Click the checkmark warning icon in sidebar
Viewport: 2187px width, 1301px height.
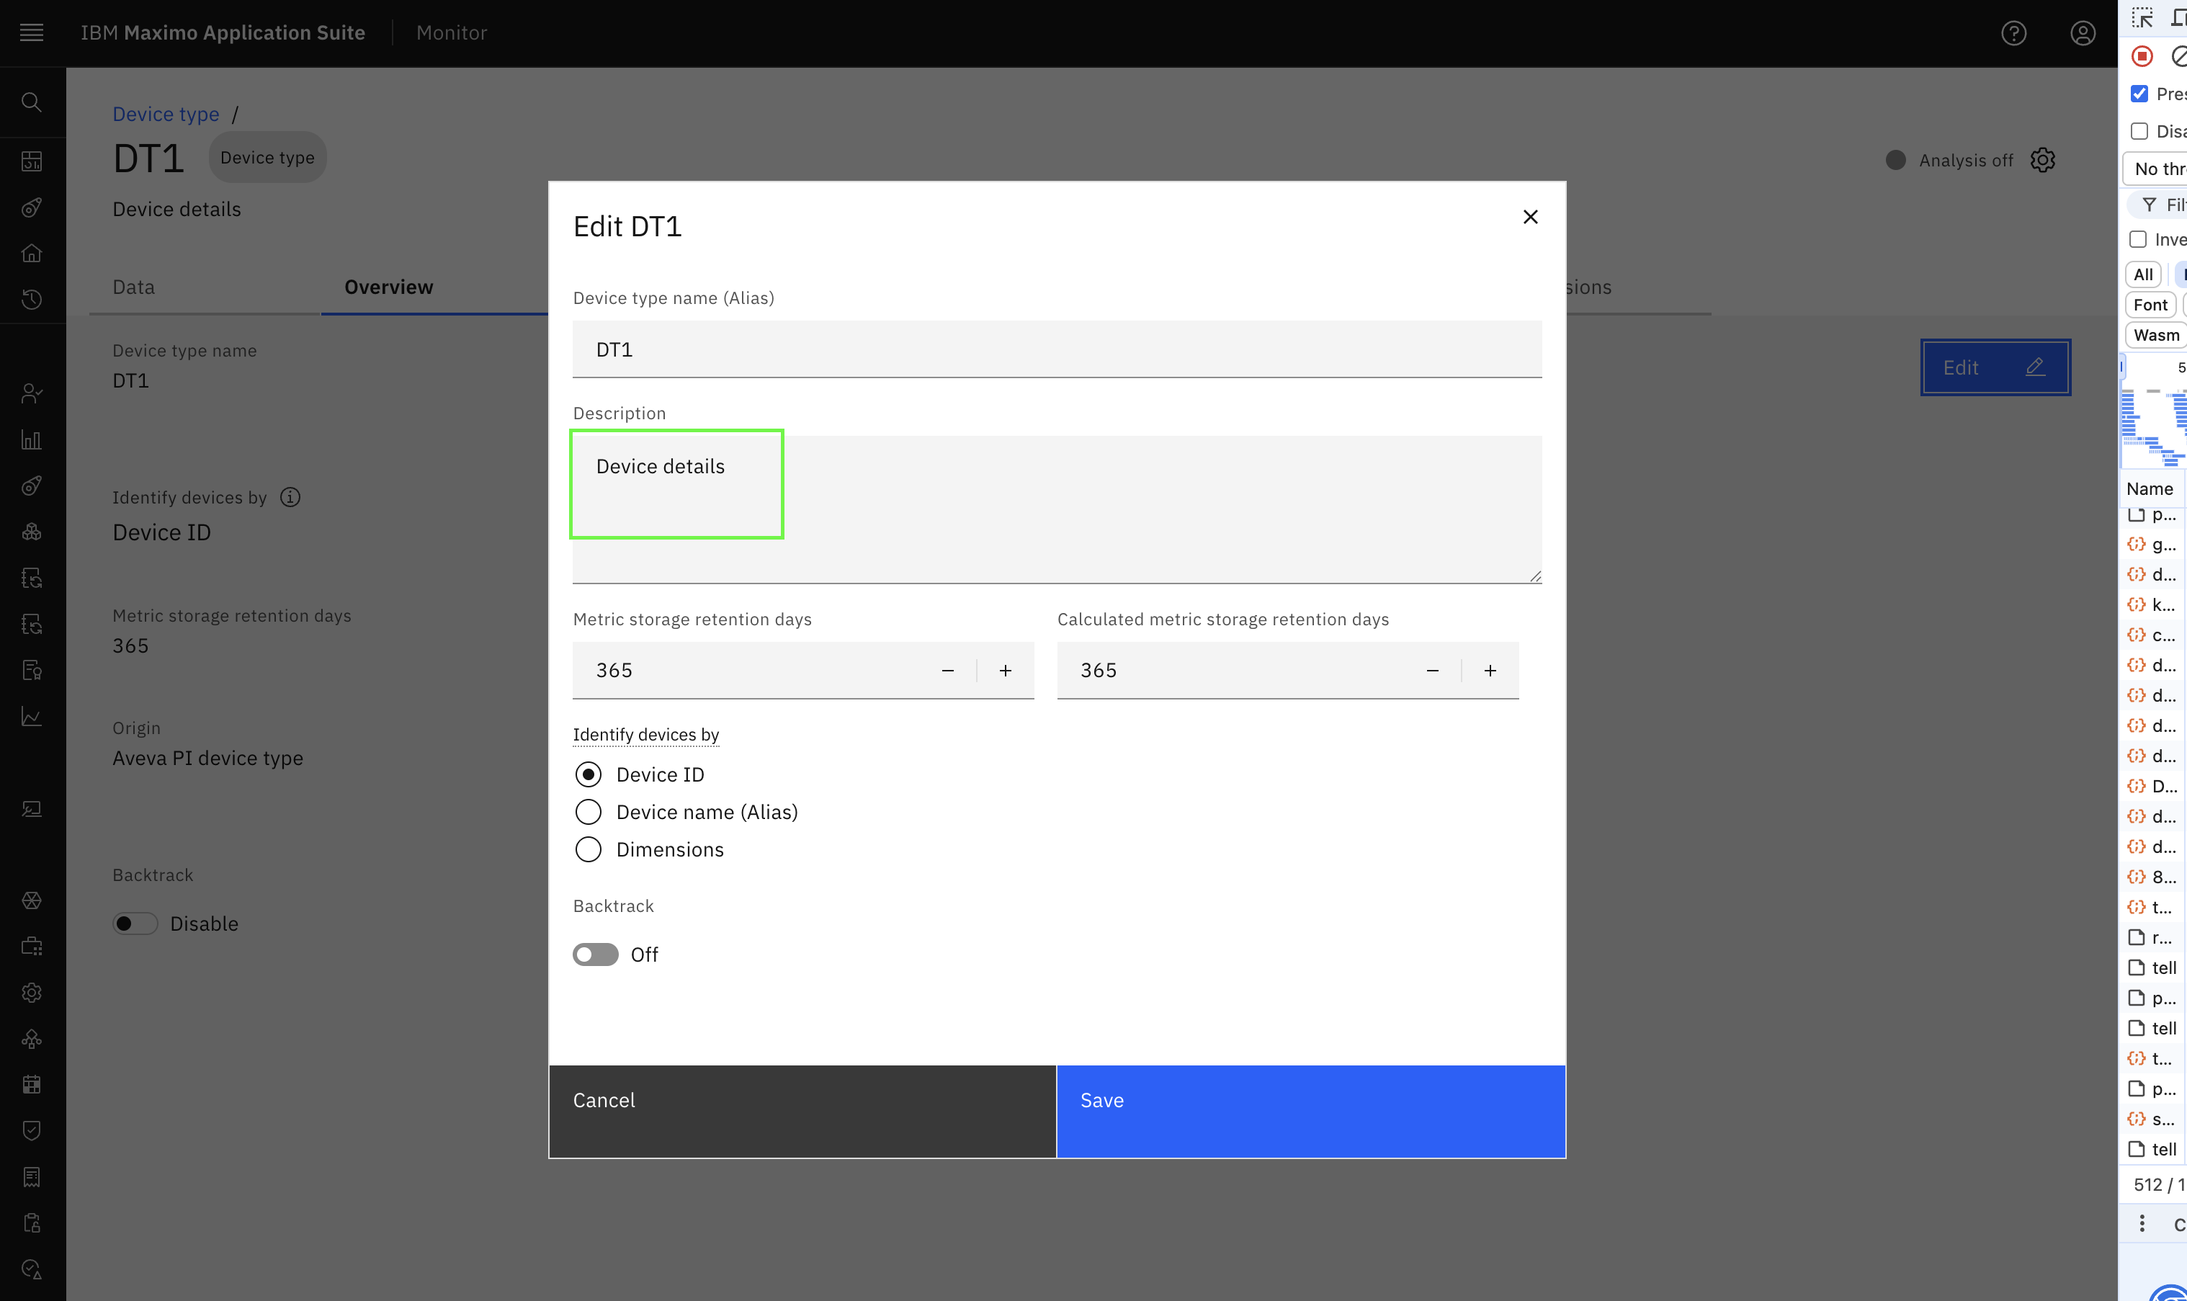(x=32, y=1269)
